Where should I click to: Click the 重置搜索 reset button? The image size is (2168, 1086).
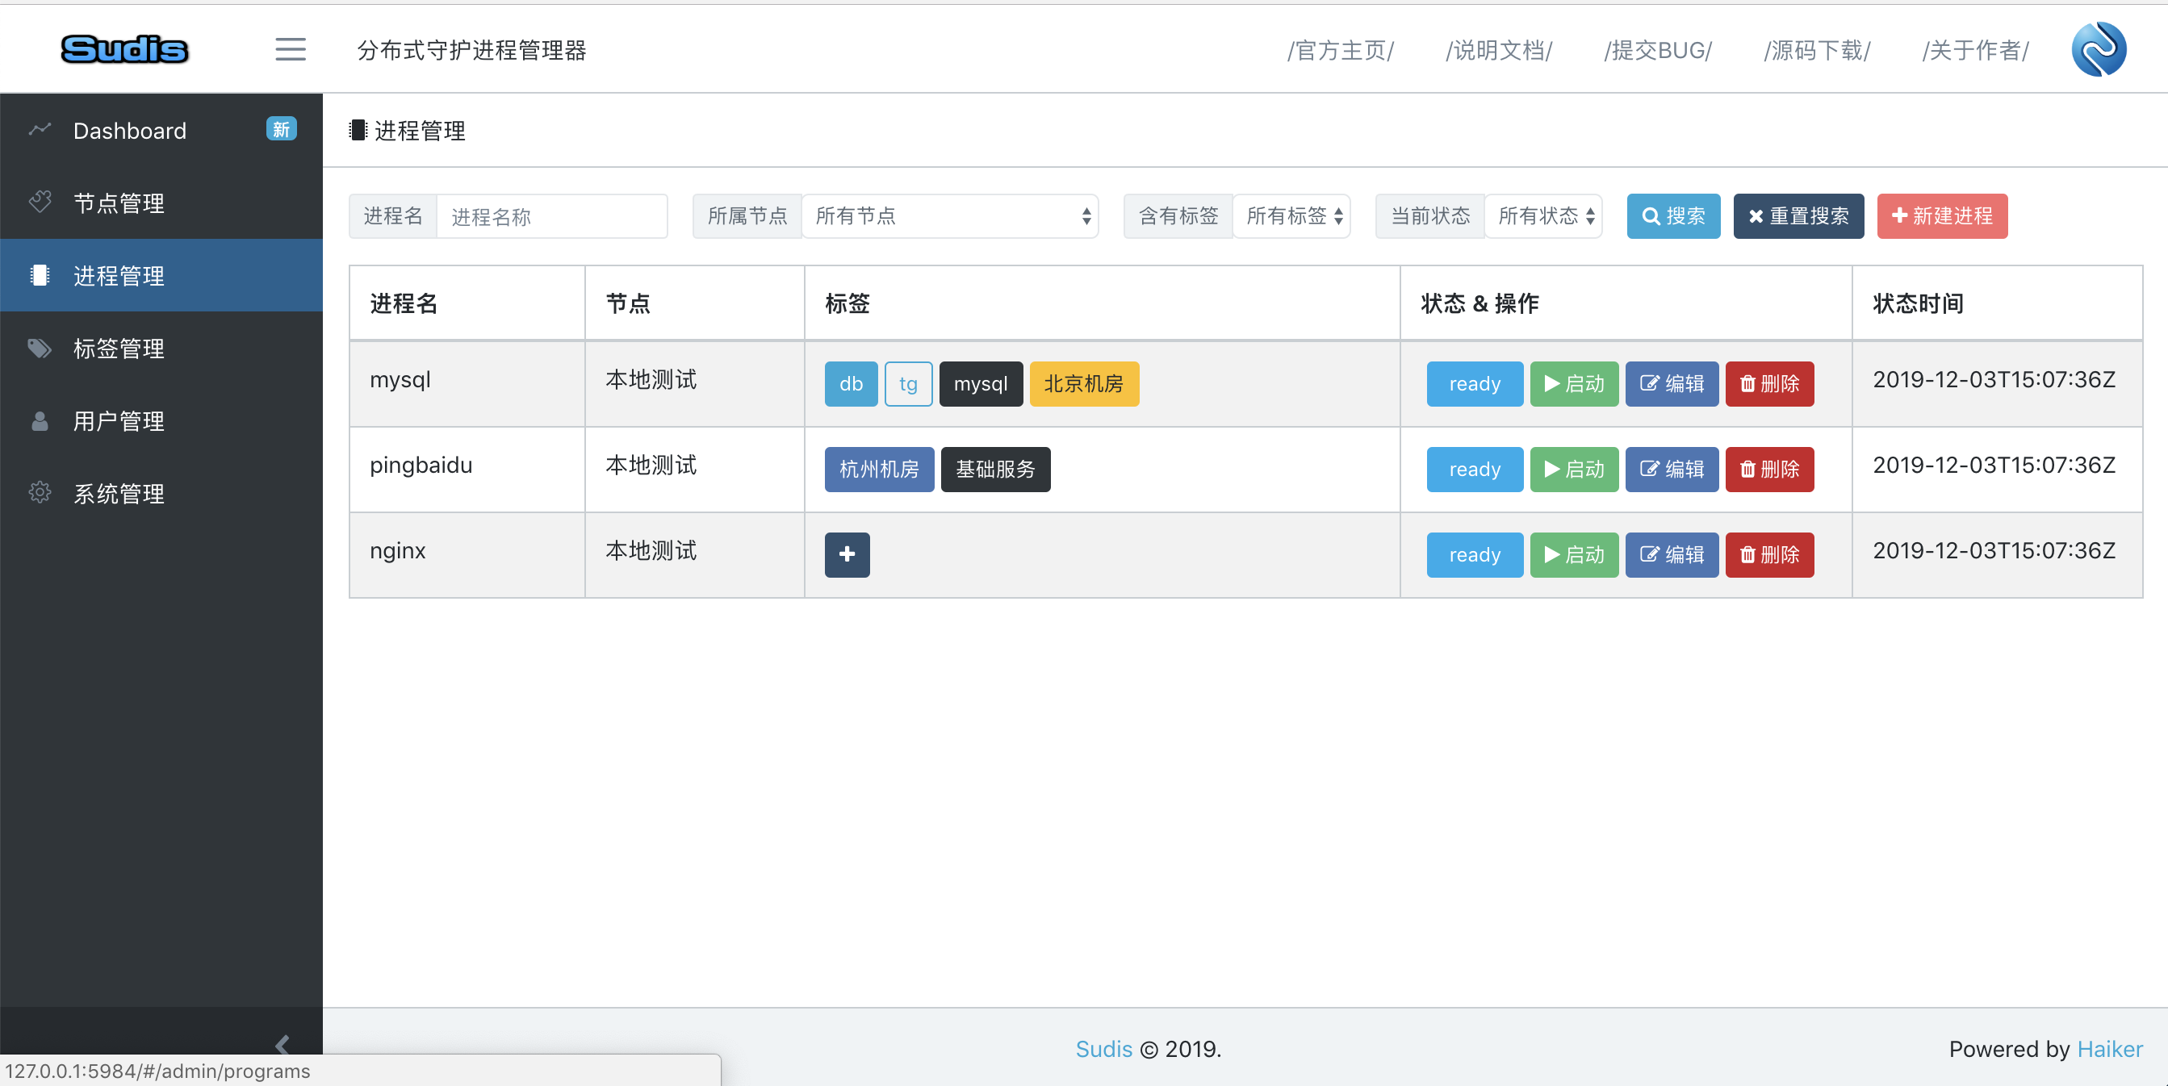(1798, 217)
